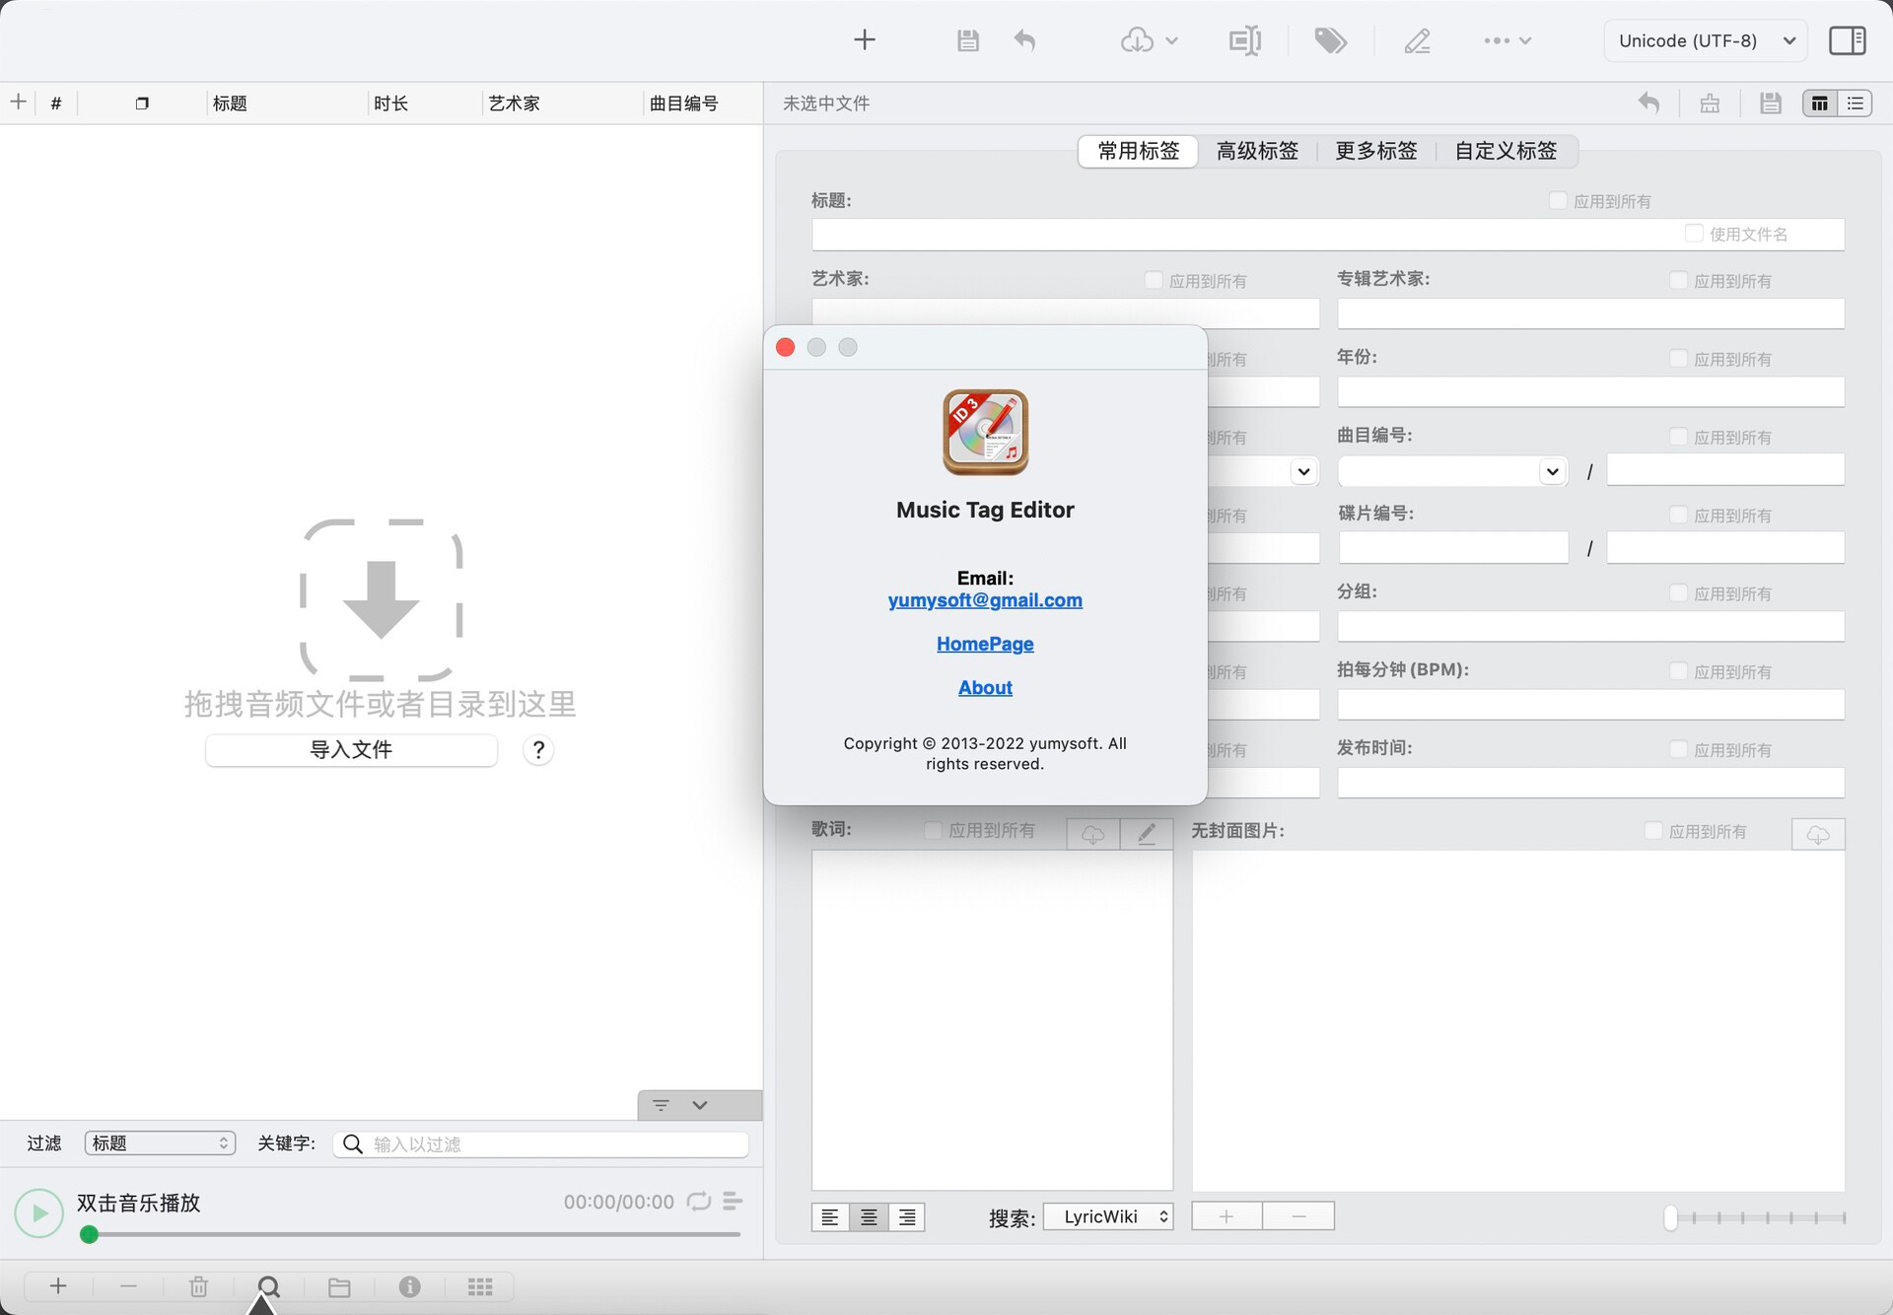Check 应用到所有 for 曲目编号

(x=1678, y=436)
